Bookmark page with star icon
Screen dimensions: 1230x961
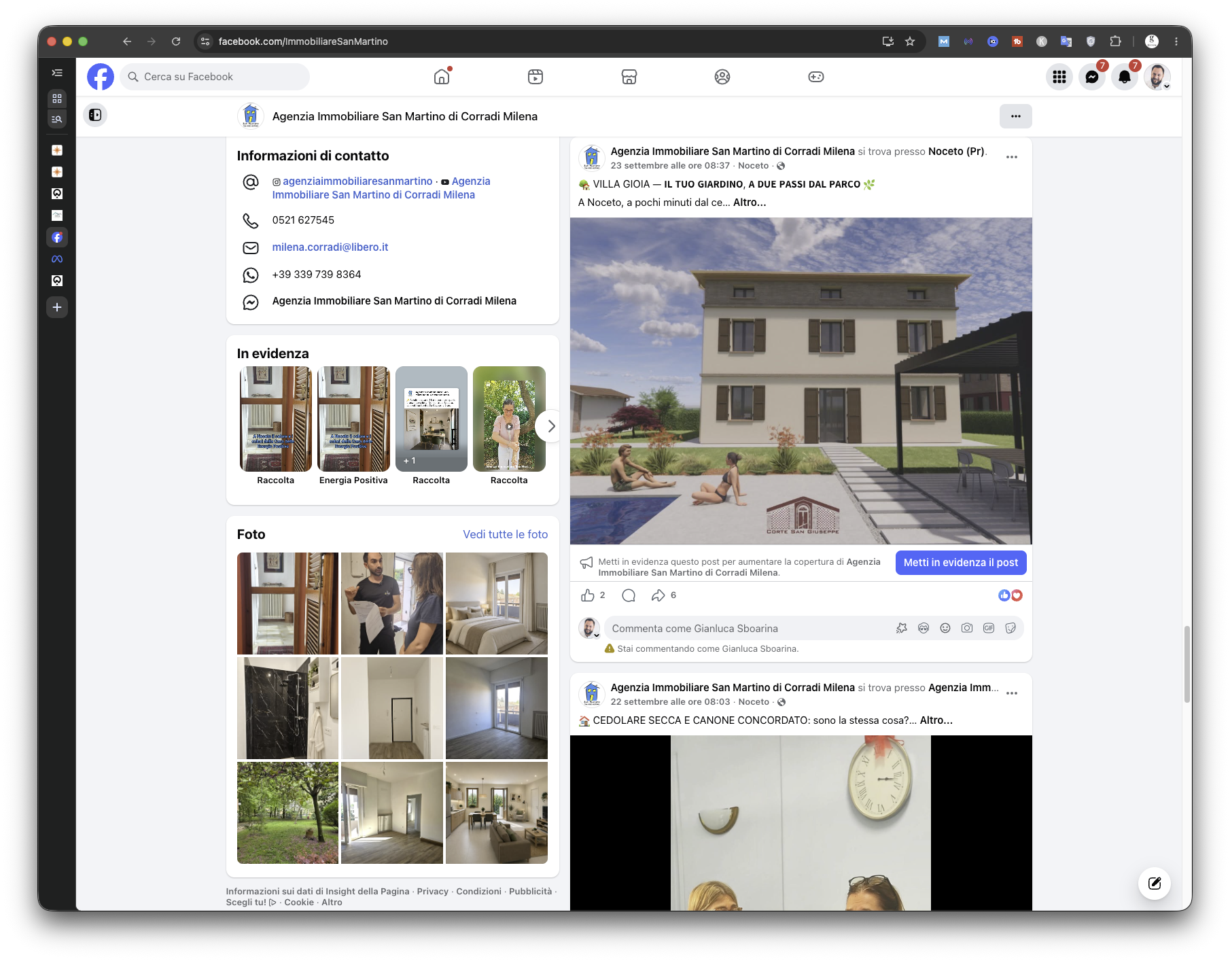(910, 41)
